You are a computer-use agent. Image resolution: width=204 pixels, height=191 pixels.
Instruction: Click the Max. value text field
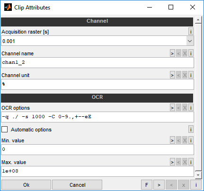[98, 171]
